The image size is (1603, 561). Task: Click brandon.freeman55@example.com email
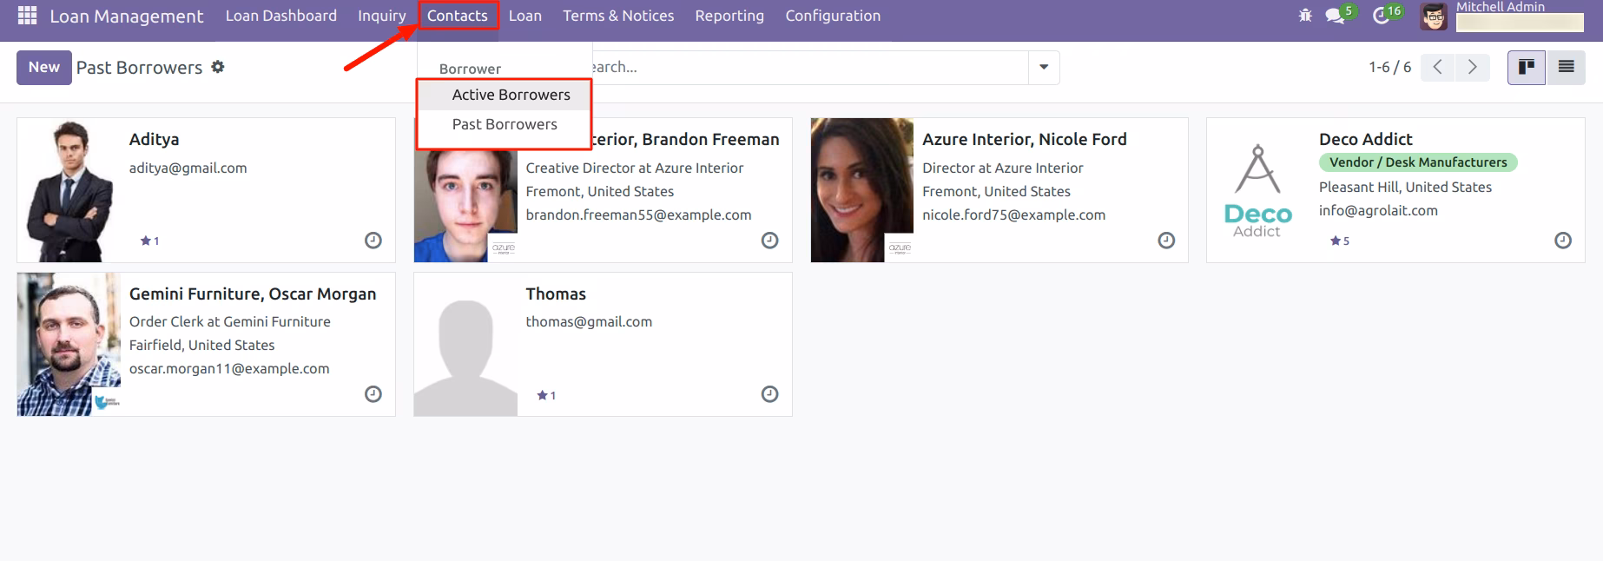point(638,214)
